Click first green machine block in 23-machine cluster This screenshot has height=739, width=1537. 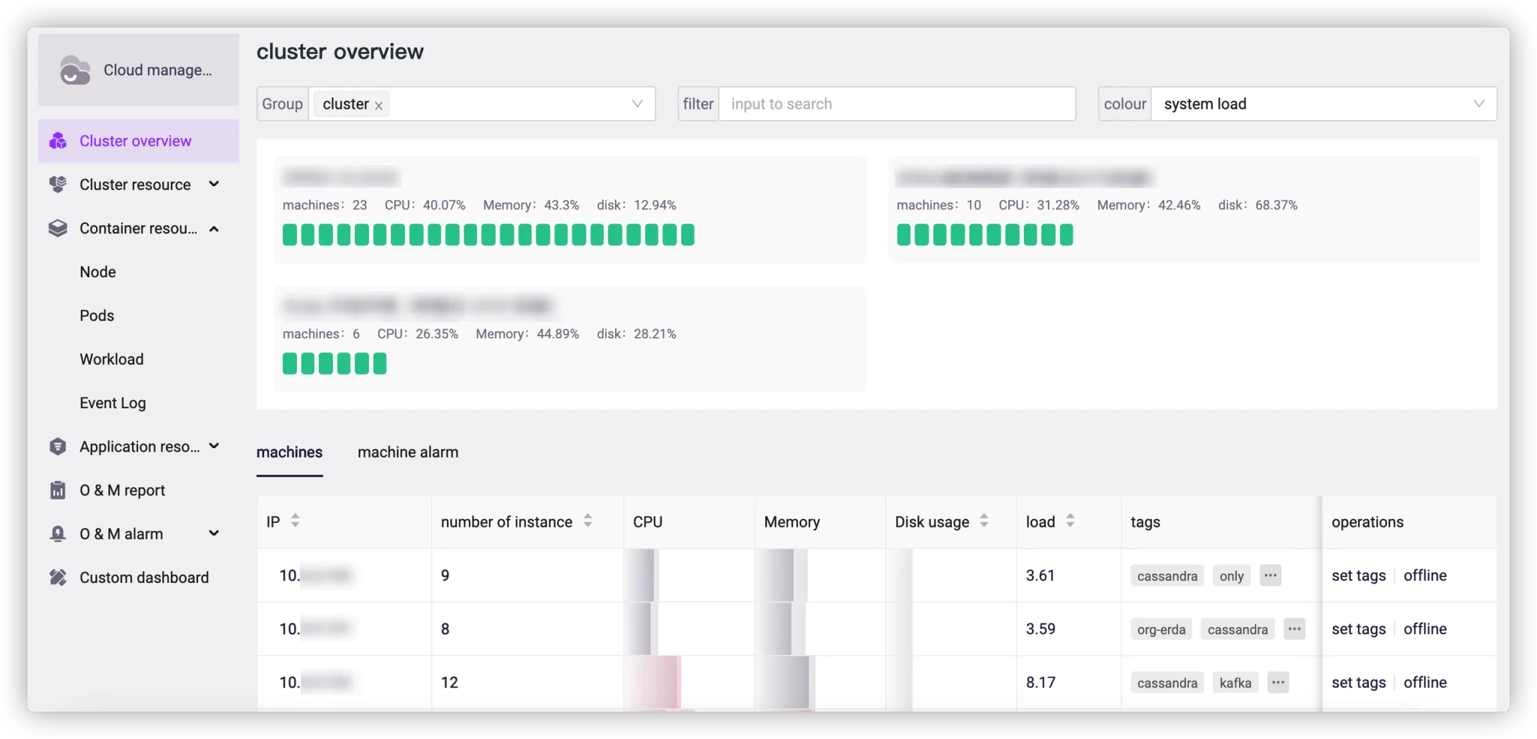point(290,235)
